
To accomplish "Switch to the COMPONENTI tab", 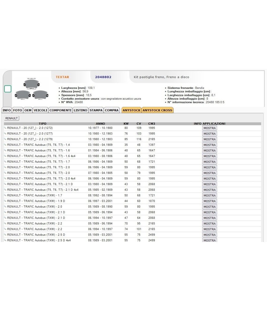I will click(x=61, y=110).
